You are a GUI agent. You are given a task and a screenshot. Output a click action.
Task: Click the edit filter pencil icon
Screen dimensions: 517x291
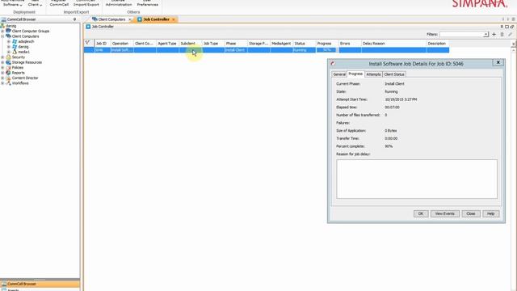(x=510, y=34)
